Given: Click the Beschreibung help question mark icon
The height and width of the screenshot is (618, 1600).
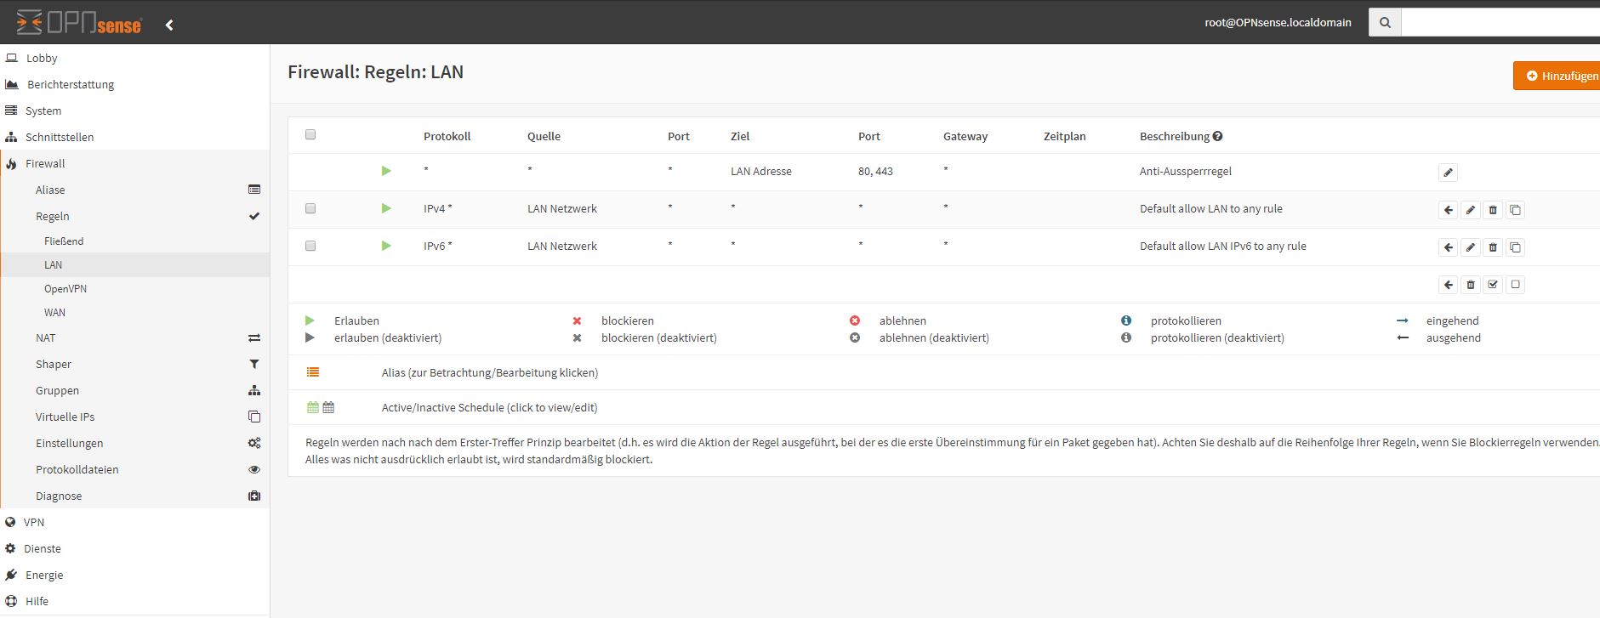Looking at the screenshot, I should [1217, 136].
